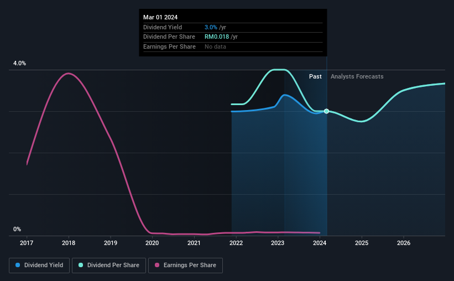Click the blue dividend yield line bump in early 2023
The height and width of the screenshot is (281, 454).
(285, 95)
